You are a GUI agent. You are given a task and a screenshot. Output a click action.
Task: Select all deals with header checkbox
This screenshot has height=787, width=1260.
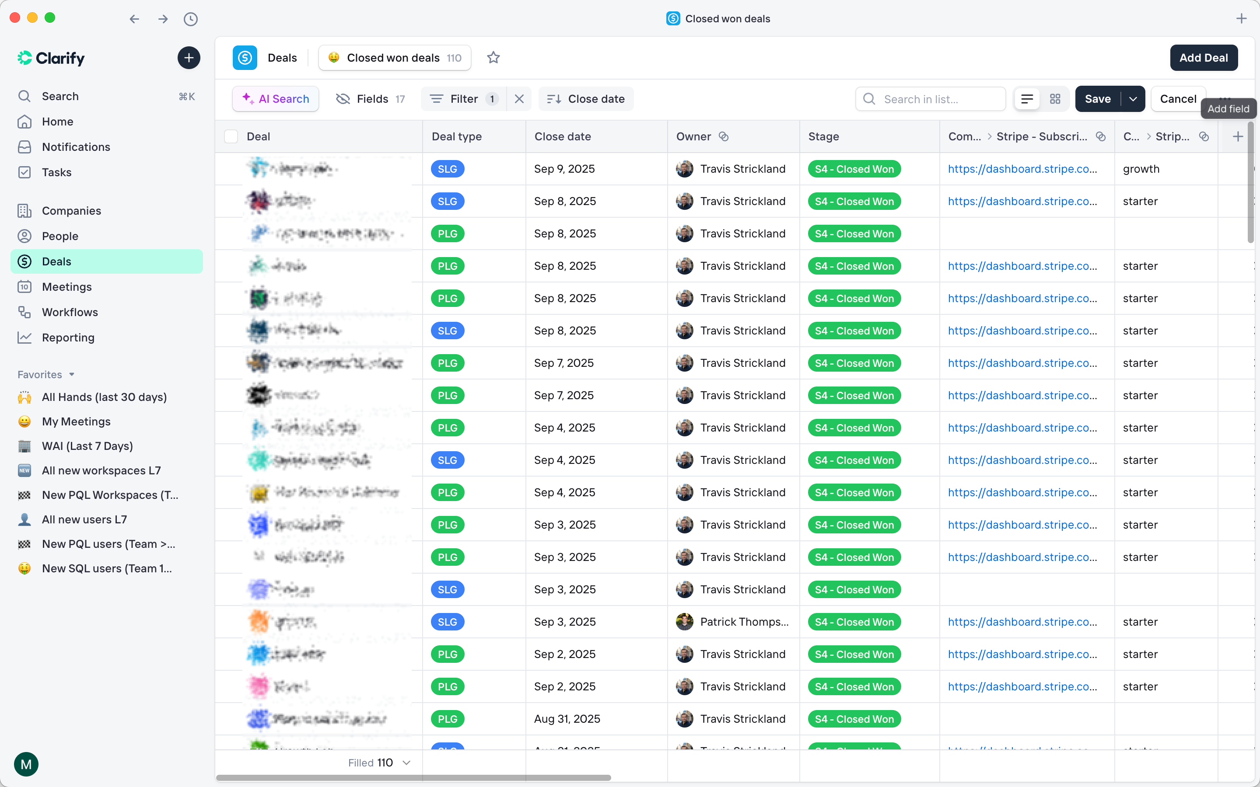(x=231, y=136)
